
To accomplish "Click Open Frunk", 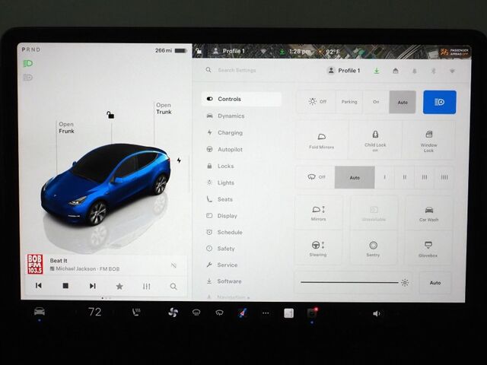I will [x=66, y=128].
